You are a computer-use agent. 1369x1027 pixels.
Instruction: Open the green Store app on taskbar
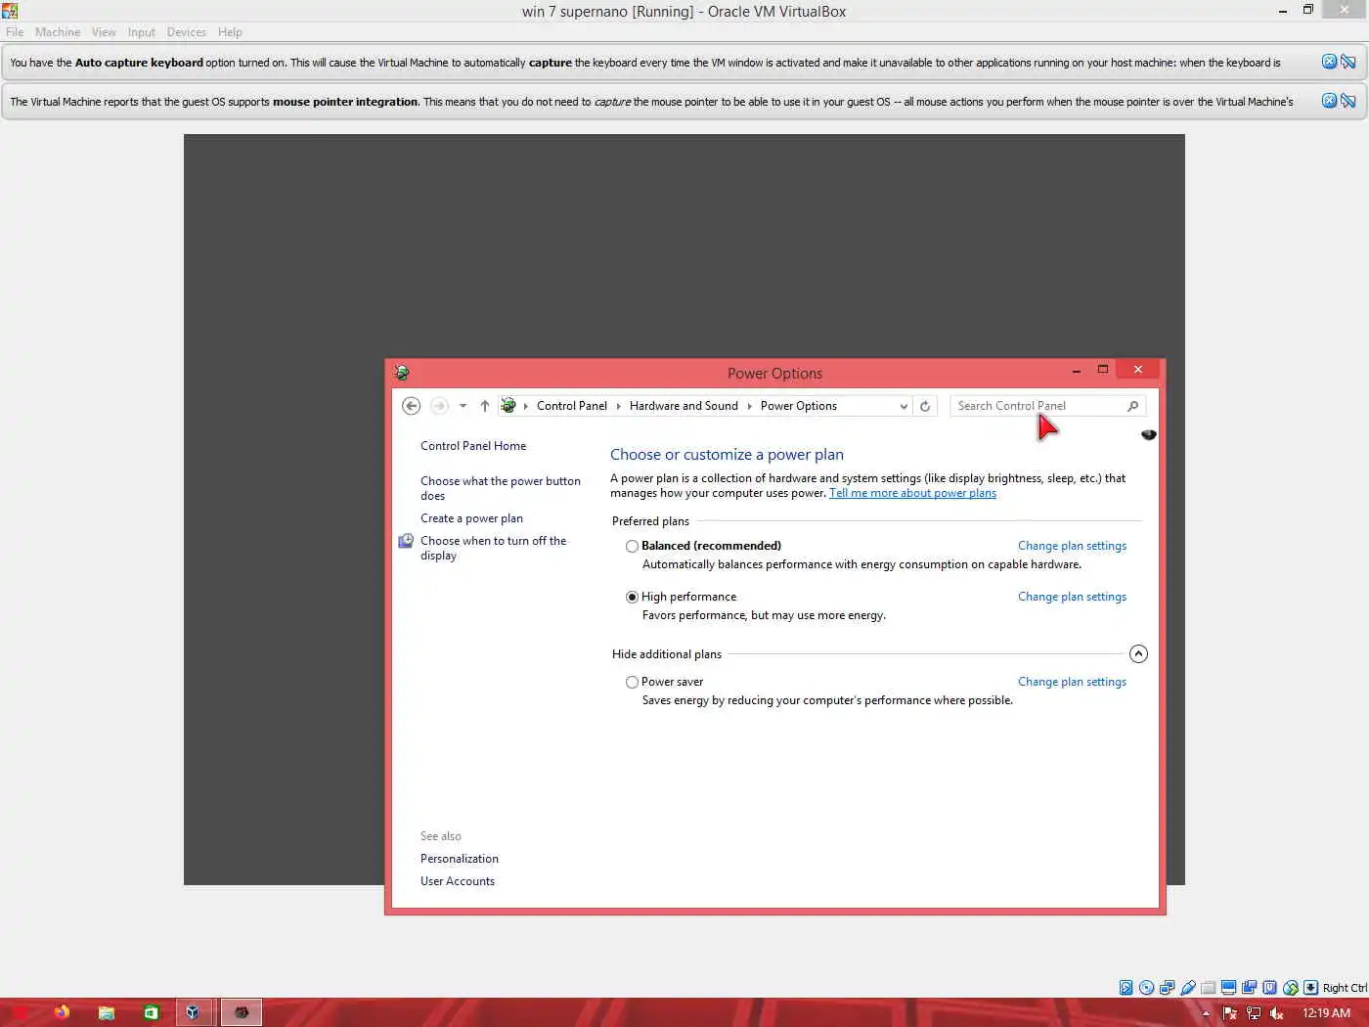coord(151,1012)
